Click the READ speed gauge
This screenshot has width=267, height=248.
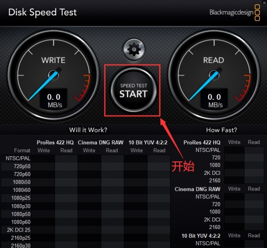[x=214, y=75]
